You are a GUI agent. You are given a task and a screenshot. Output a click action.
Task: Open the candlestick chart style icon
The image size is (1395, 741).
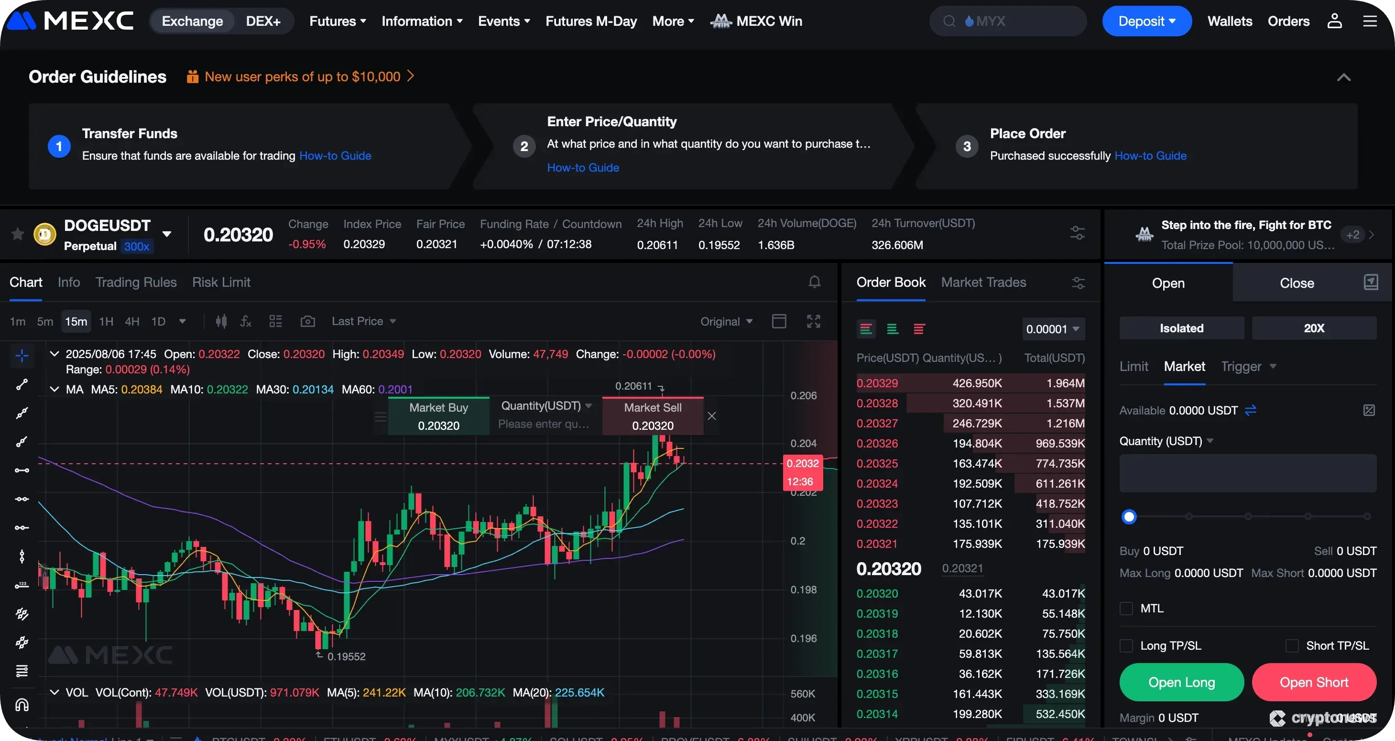[x=221, y=321]
